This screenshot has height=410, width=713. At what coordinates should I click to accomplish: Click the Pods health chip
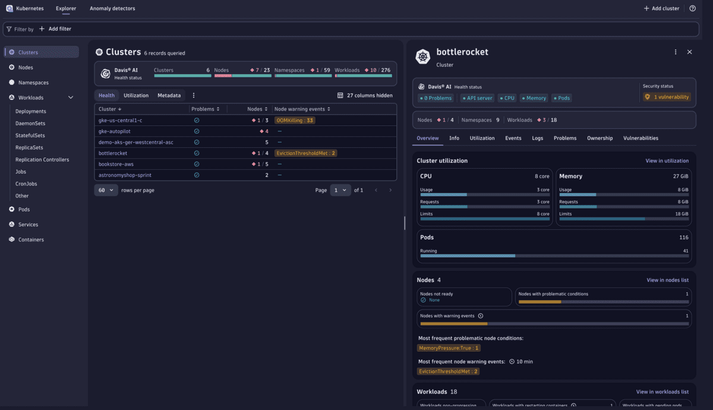(561, 98)
